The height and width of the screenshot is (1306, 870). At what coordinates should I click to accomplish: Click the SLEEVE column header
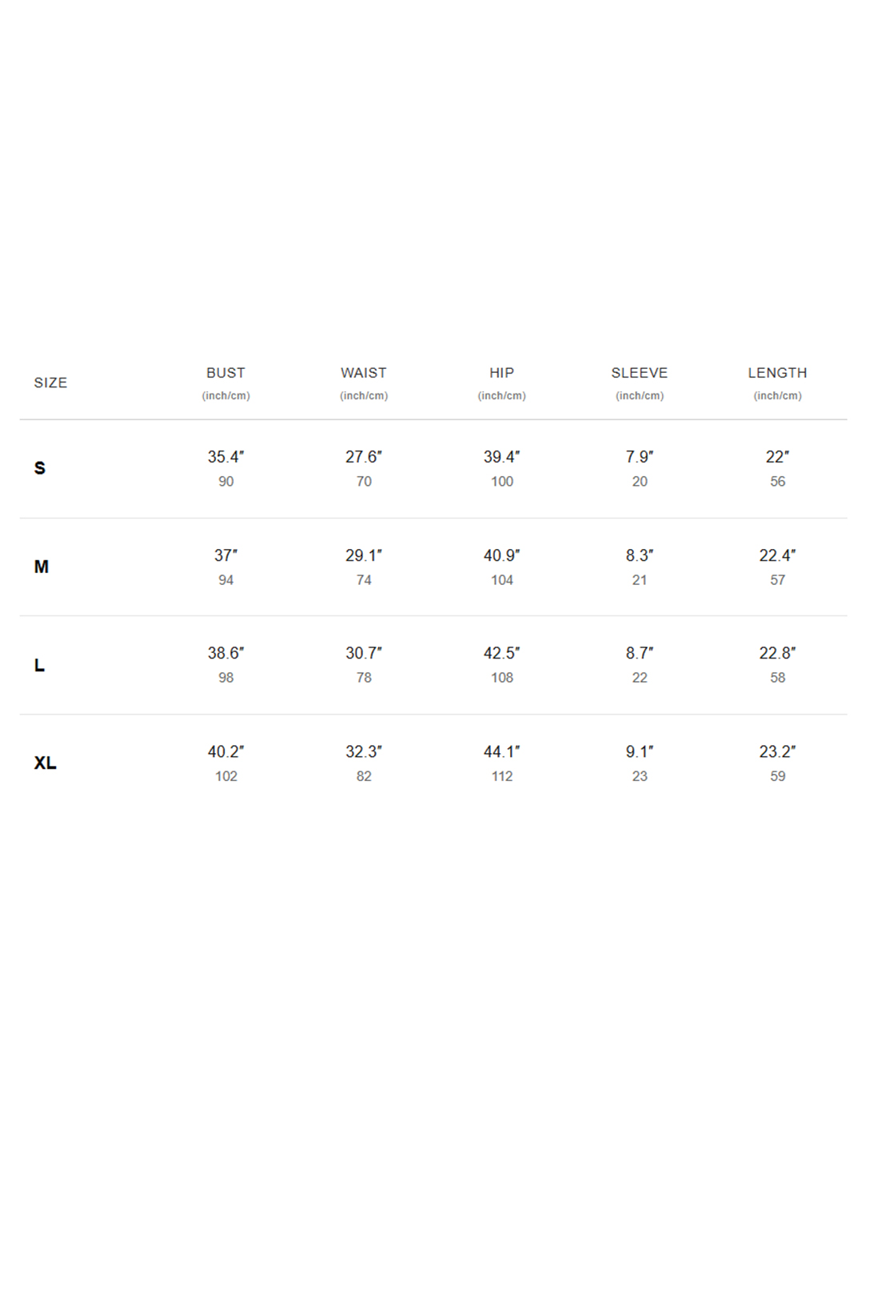pos(640,373)
